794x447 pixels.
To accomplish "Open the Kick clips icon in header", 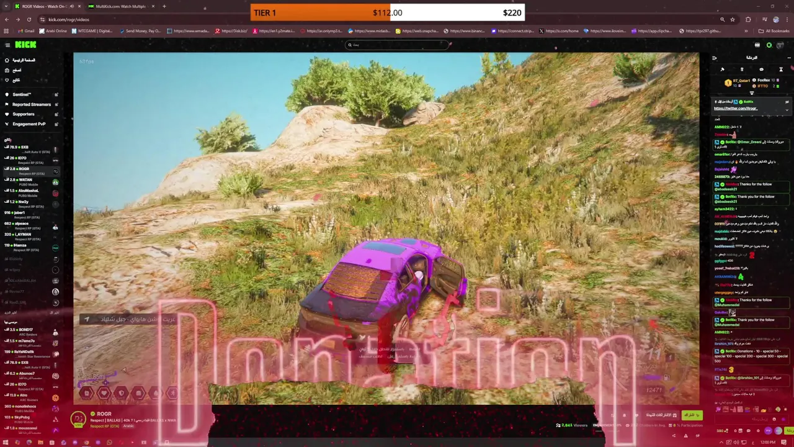I will [x=757, y=45].
